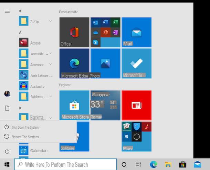
Task: Open the Office tile
Action: [x=74, y=32]
